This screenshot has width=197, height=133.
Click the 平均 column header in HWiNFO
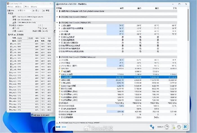[x=174, y=8]
